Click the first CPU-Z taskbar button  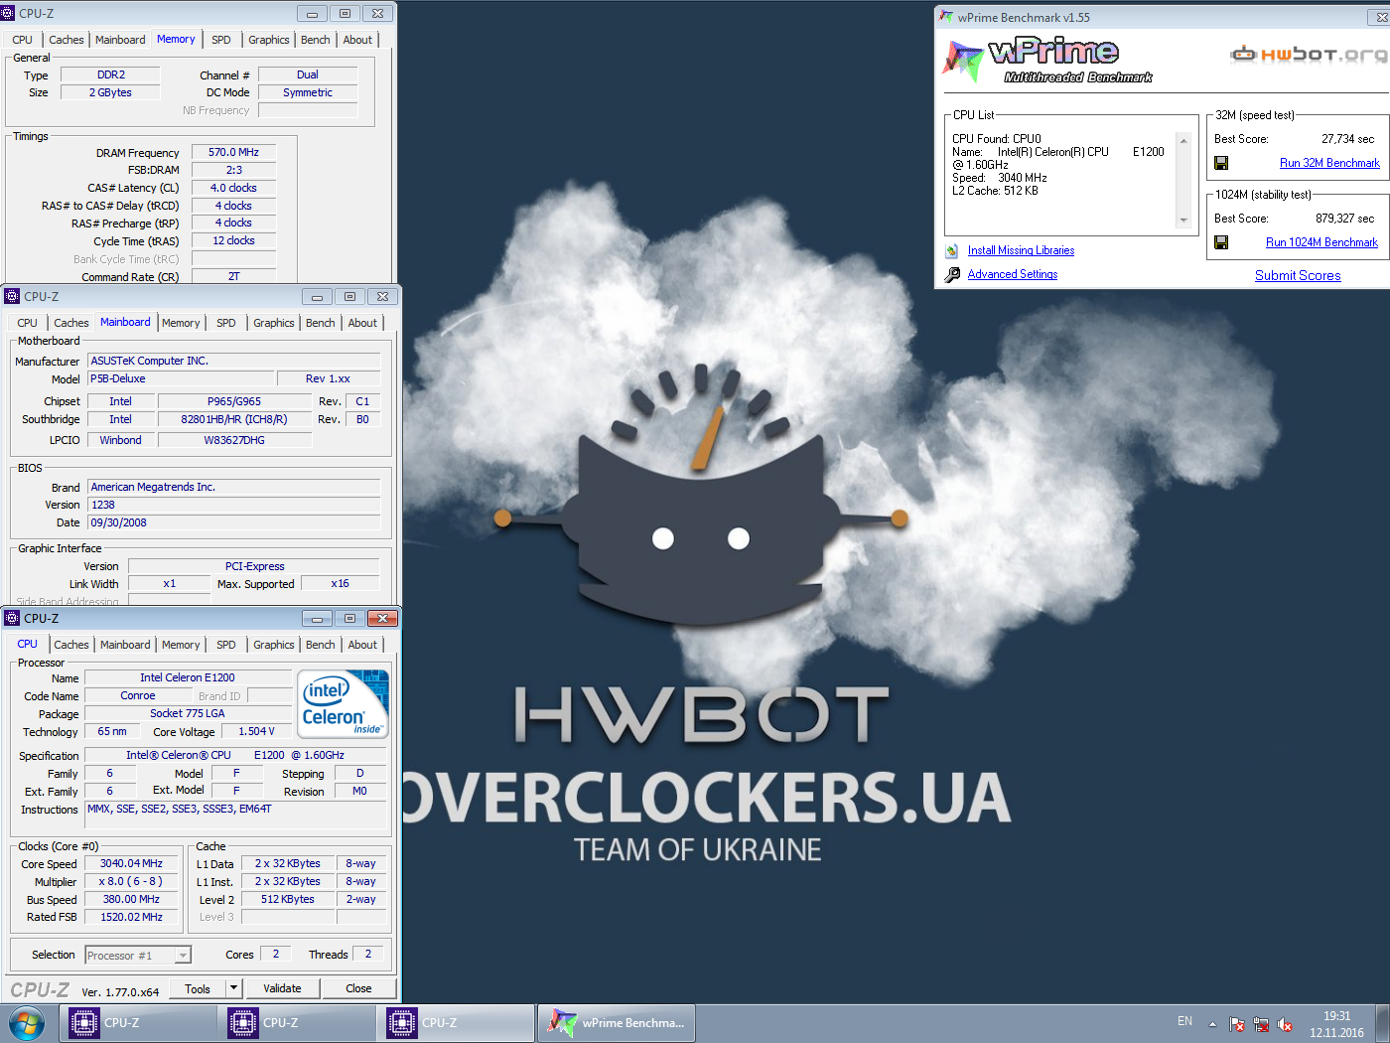point(139,1023)
